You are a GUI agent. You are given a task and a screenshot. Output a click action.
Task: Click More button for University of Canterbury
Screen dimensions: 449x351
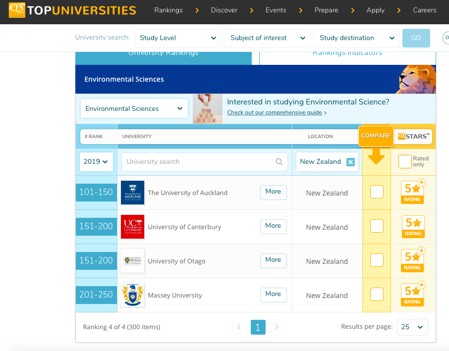(x=273, y=226)
